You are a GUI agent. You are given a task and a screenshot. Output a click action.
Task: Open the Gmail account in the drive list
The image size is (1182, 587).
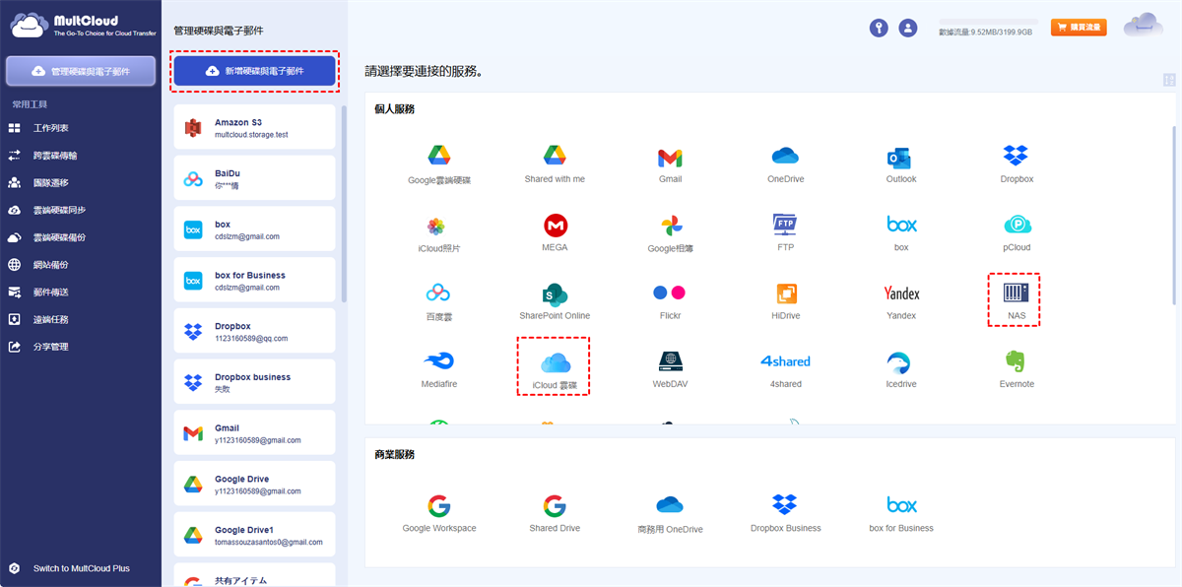(254, 433)
